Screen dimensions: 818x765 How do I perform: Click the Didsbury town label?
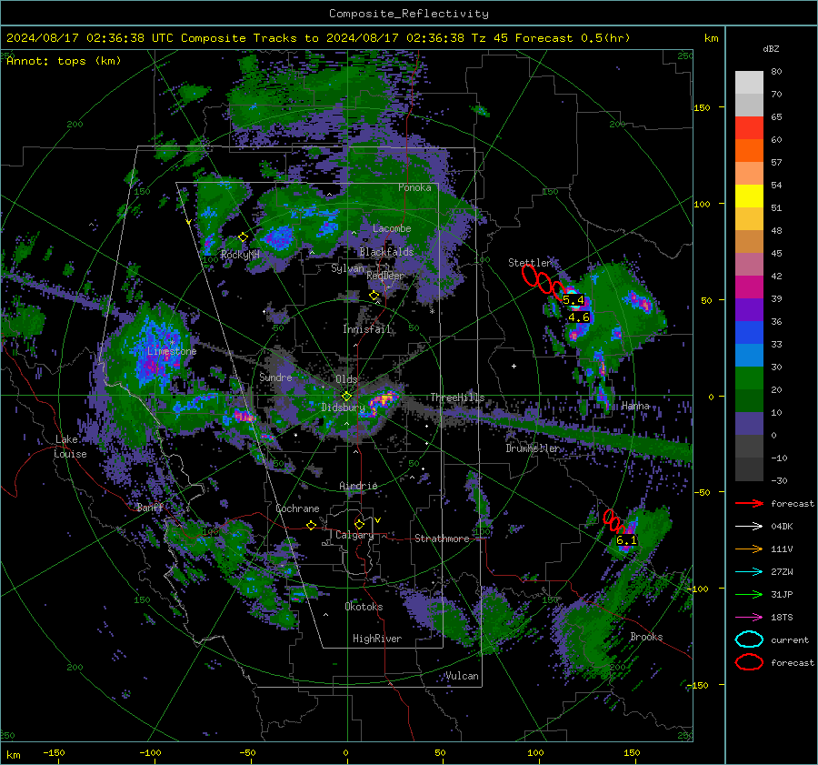[343, 408]
